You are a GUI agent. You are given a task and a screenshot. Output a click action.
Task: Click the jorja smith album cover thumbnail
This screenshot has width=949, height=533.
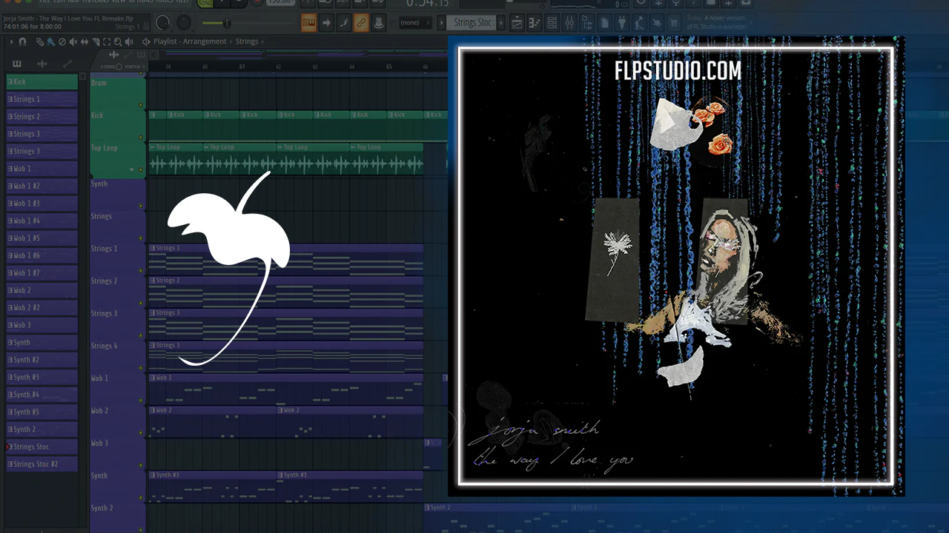tap(676, 266)
